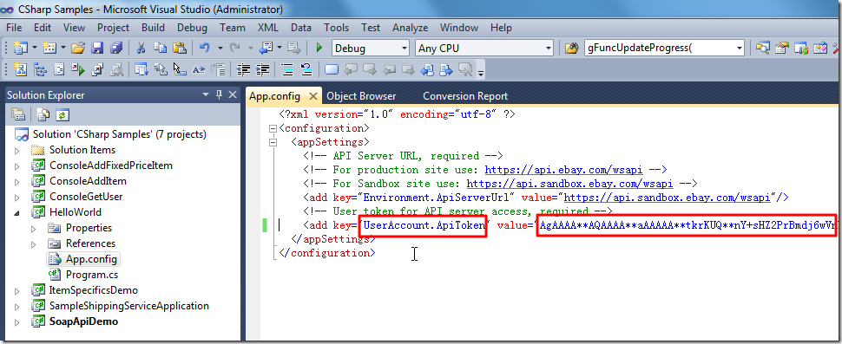Switch to the Object Browser tab
Viewport: 842px width, 344px height.
(x=361, y=96)
